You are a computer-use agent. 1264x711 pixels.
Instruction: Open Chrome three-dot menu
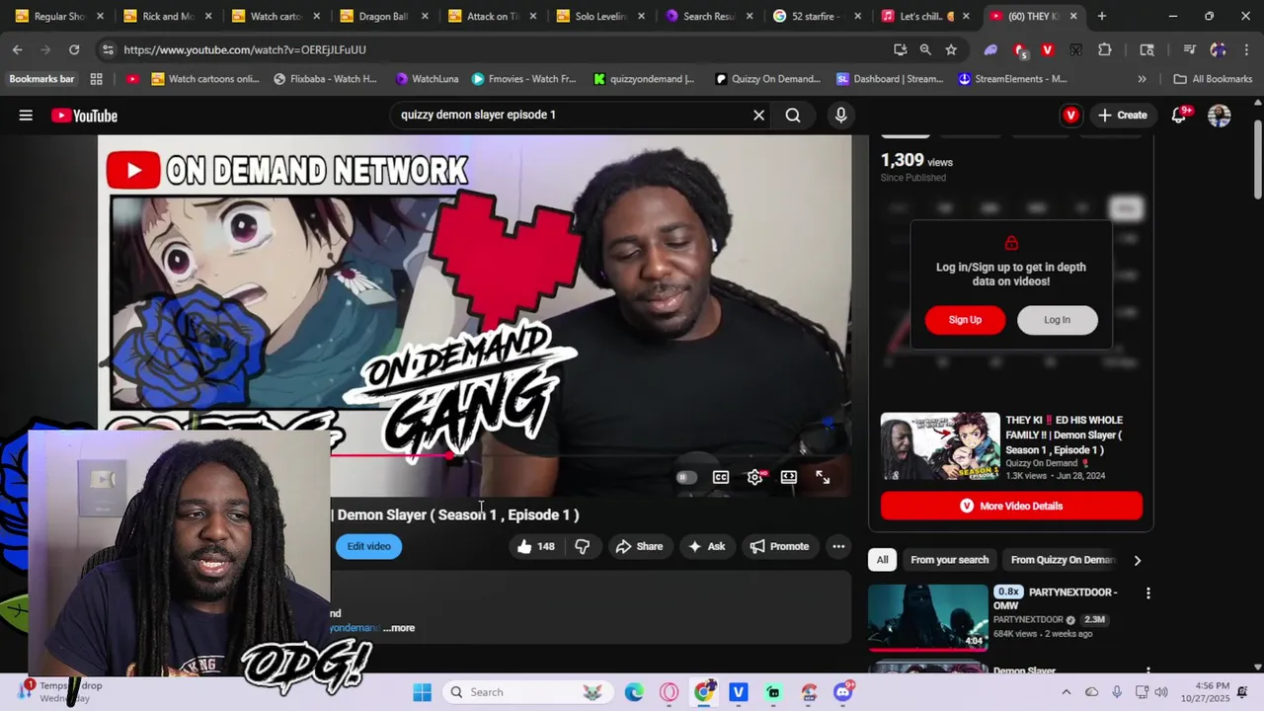pyautogui.click(x=1245, y=49)
